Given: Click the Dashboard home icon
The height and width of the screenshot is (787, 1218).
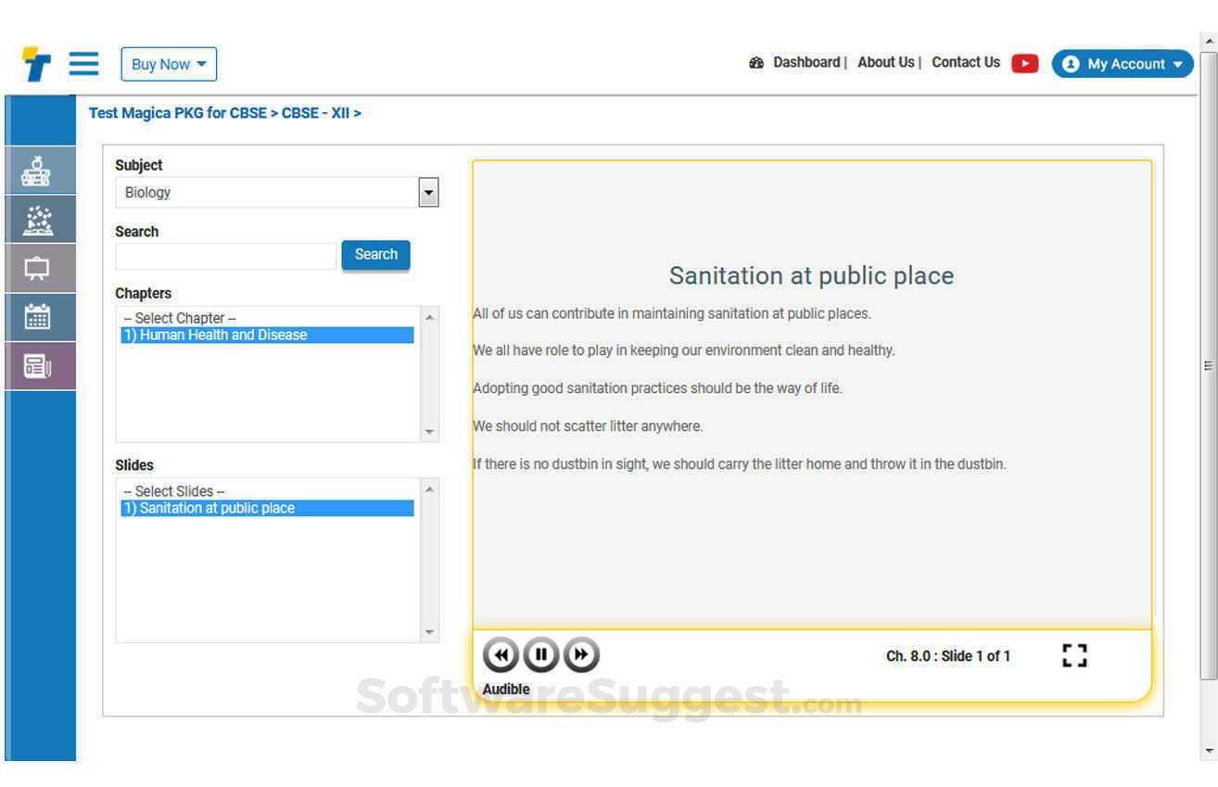Looking at the screenshot, I should [x=757, y=62].
